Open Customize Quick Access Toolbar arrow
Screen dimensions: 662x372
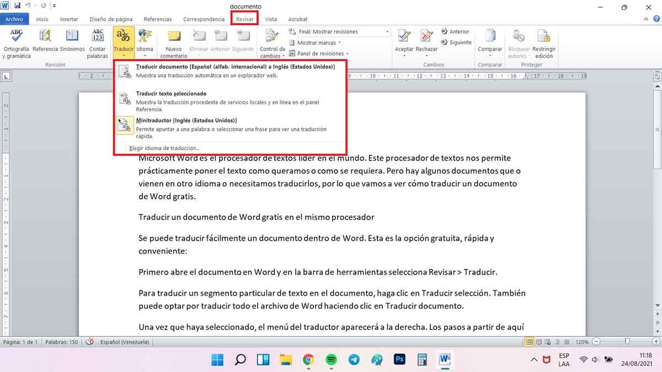coord(54,7)
